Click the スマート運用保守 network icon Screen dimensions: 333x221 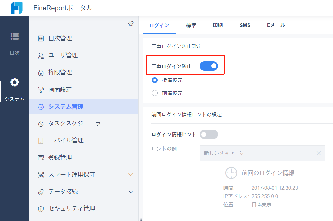click(41, 175)
